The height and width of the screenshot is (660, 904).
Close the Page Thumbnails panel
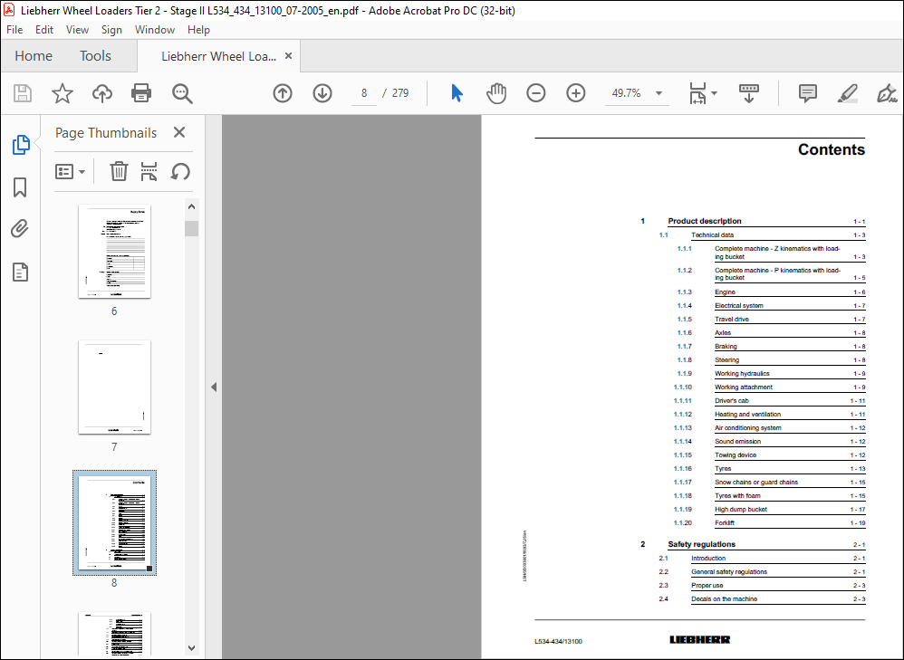click(179, 132)
